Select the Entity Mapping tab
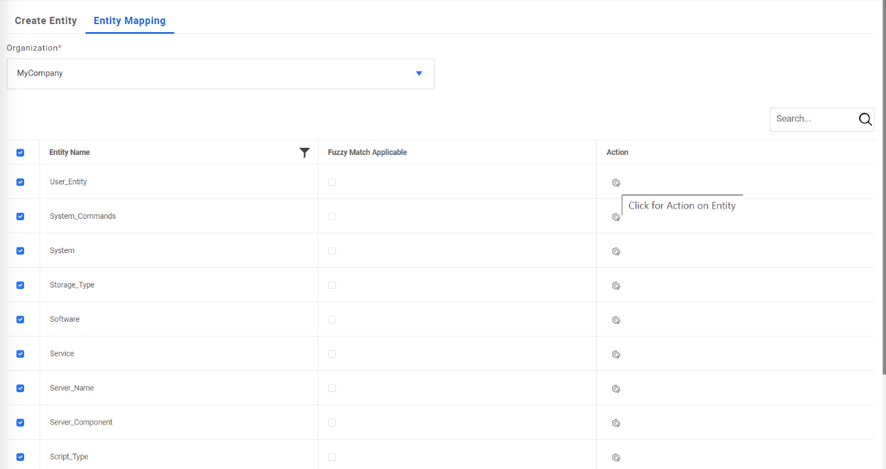The image size is (886, 469). pyautogui.click(x=130, y=20)
